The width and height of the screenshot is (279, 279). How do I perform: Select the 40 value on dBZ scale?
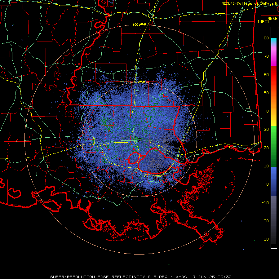(x=266, y=111)
